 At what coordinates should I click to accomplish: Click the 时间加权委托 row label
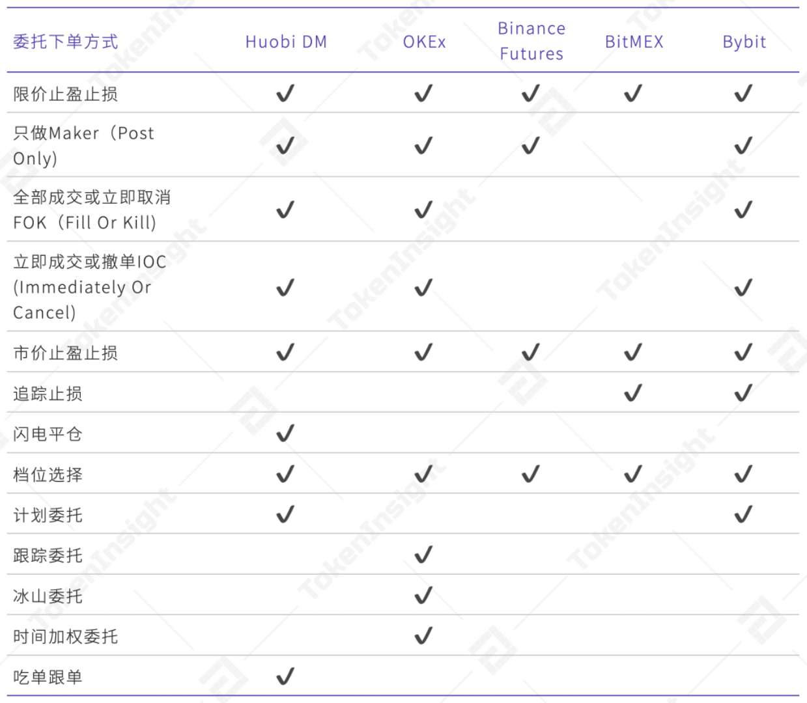click(x=65, y=636)
